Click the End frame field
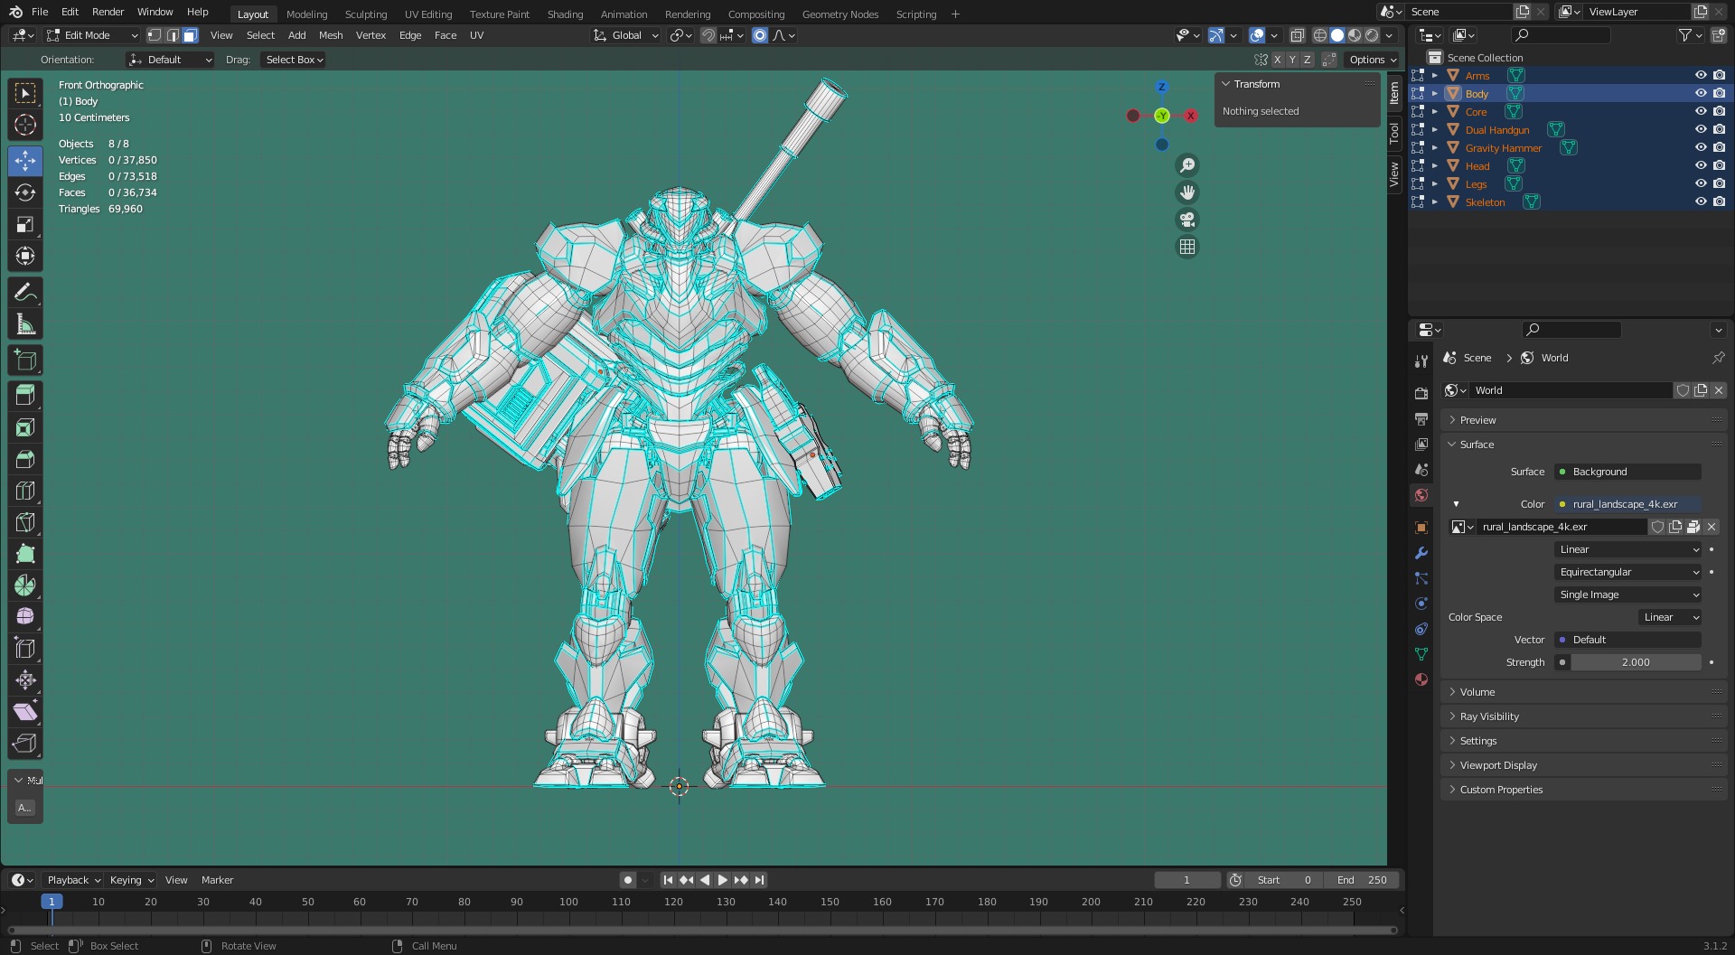The height and width of the screenshot is (955, 1735). click(1363, 880)
